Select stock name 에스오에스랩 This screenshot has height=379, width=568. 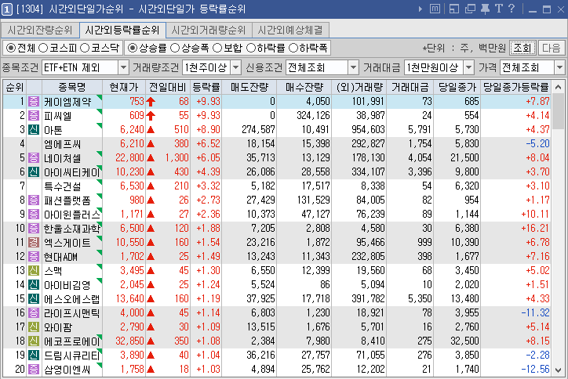coord(71,299)
